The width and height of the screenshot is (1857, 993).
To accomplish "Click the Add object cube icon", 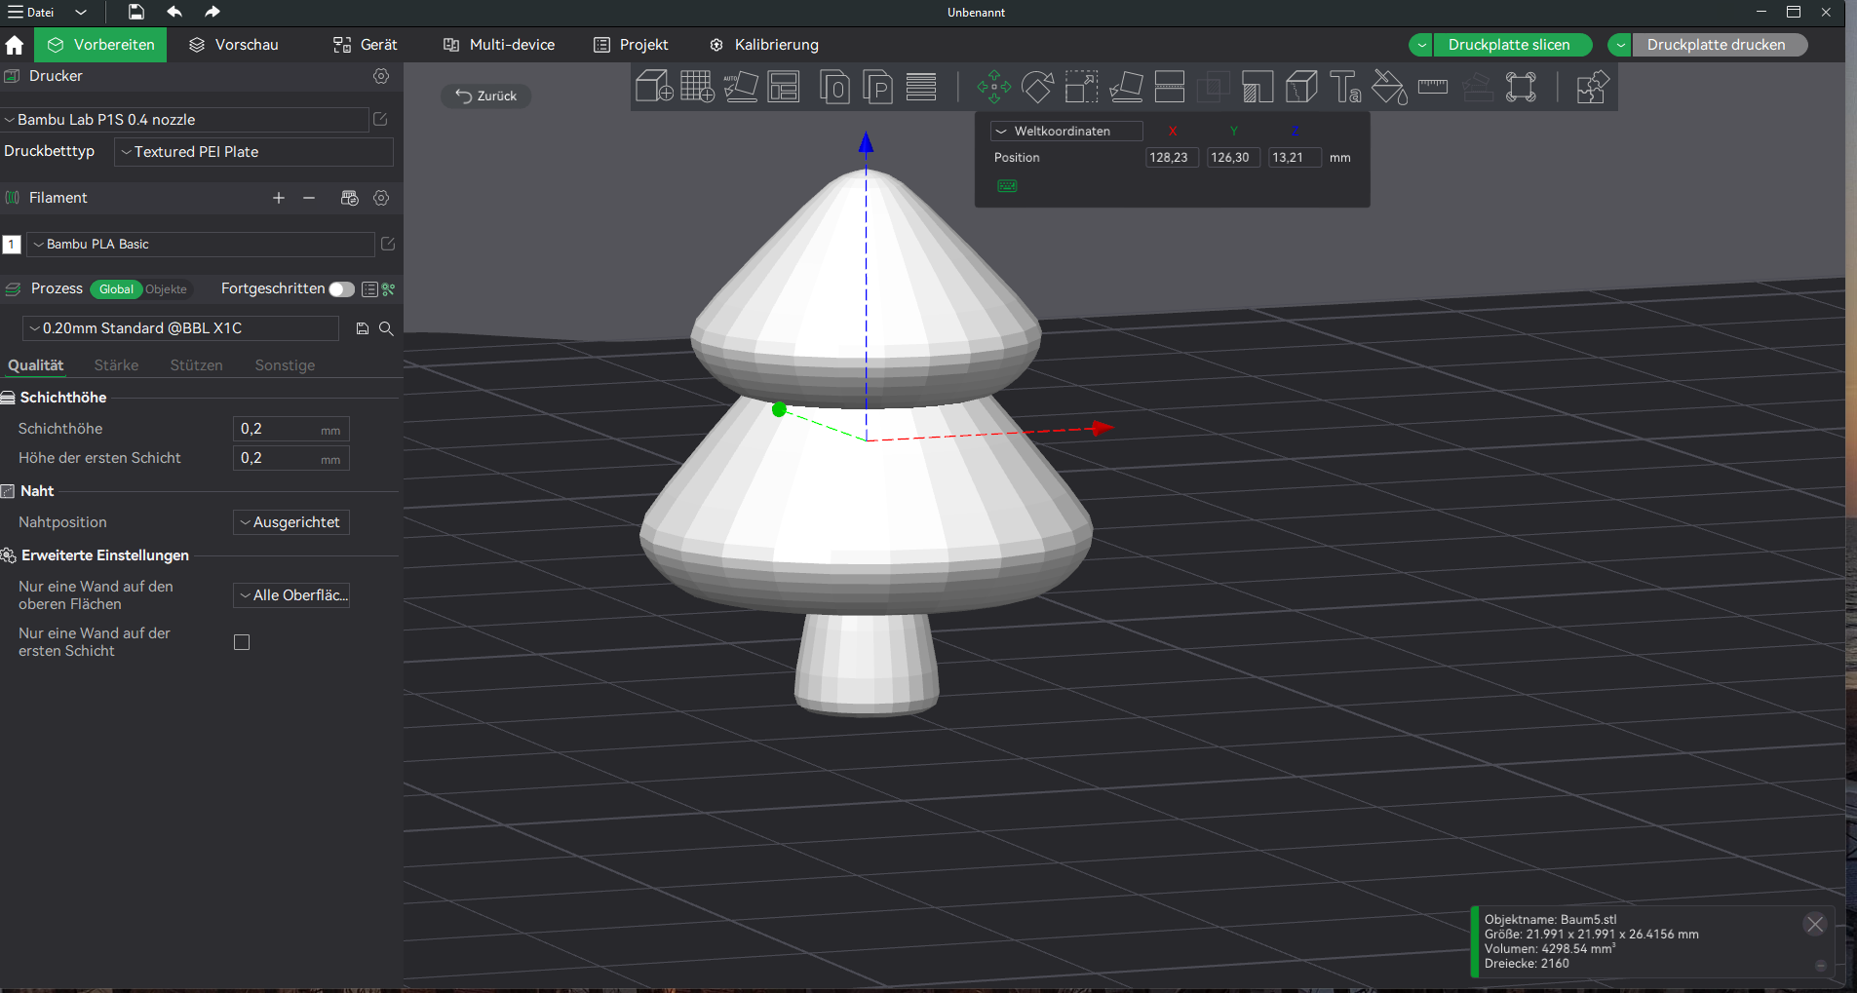I will pyautogui.click(x=653, y=87).
